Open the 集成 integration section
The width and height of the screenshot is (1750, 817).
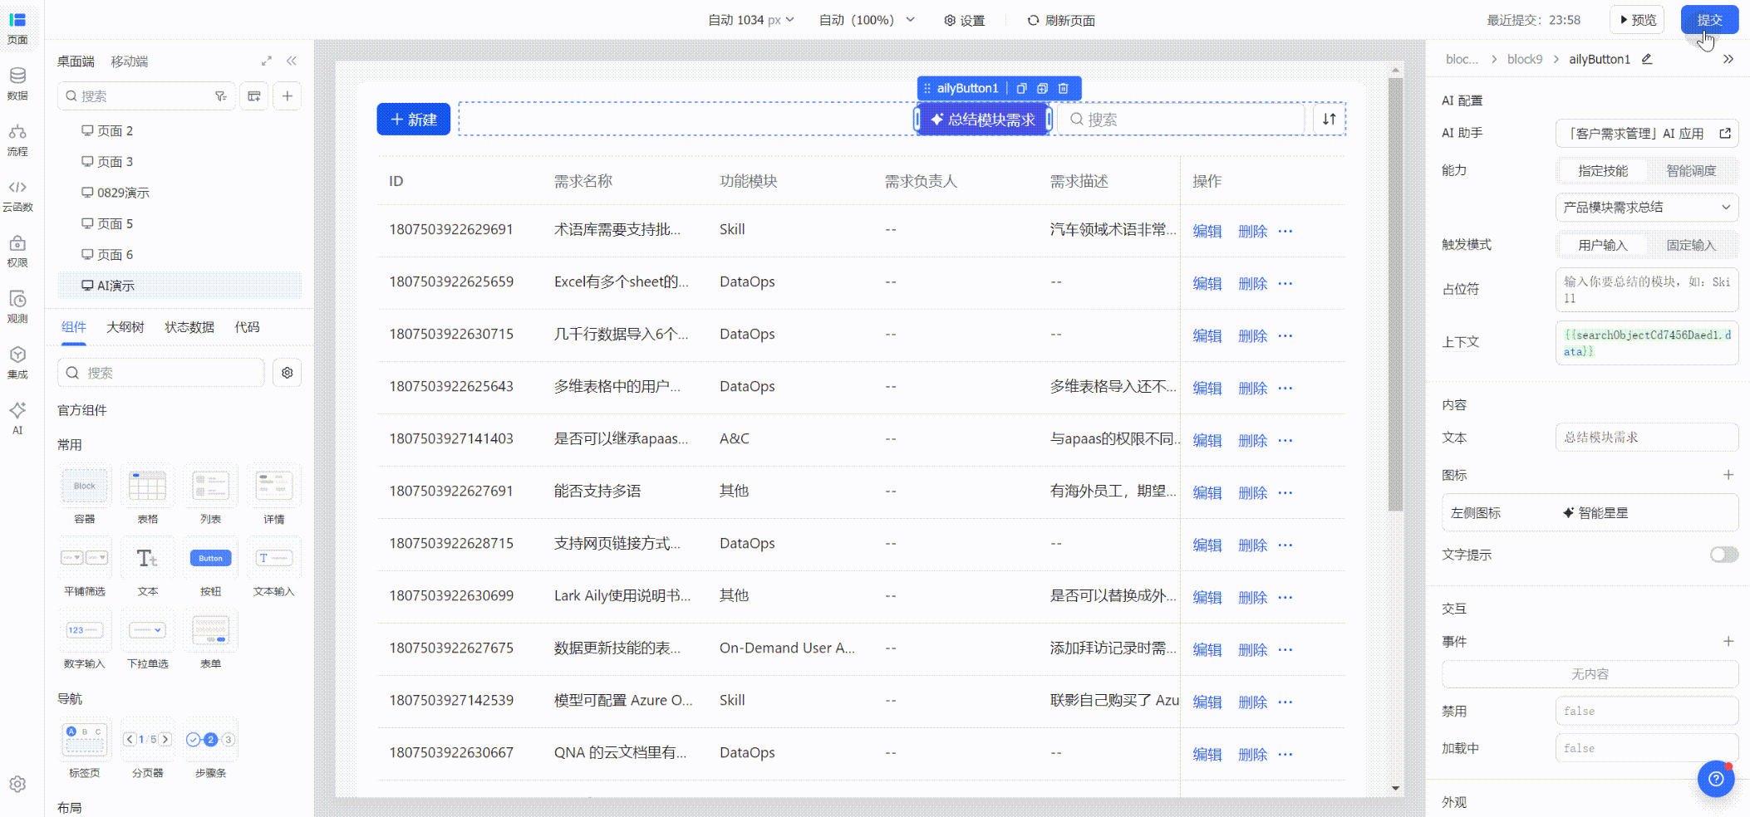coord(17,363)
